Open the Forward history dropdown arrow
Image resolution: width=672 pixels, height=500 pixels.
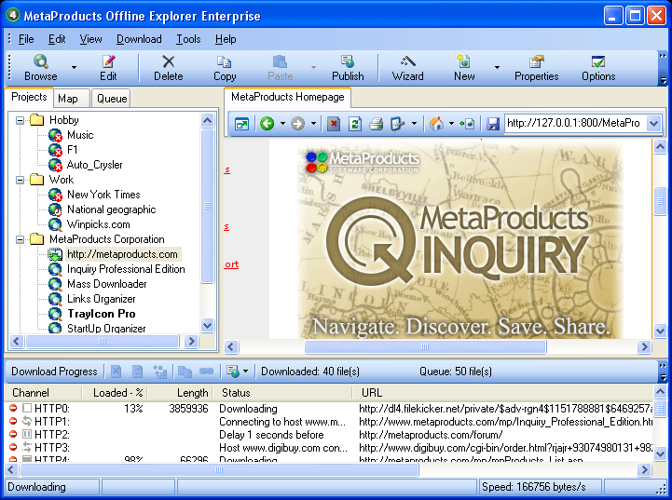coord(313,124)
